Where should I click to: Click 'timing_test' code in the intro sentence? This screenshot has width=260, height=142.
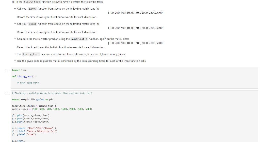pos(32,2)
